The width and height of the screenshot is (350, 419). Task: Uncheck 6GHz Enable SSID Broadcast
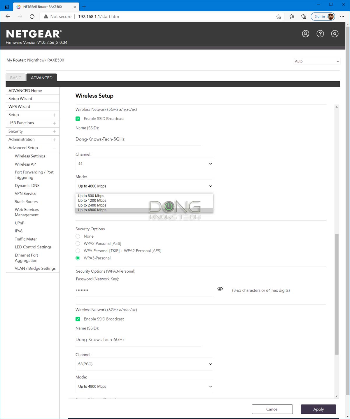78,319
